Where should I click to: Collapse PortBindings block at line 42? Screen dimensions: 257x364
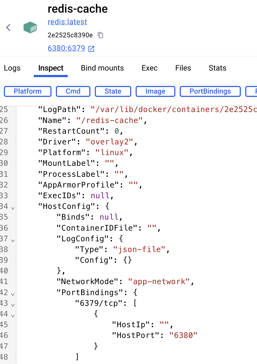click(13, 295)
